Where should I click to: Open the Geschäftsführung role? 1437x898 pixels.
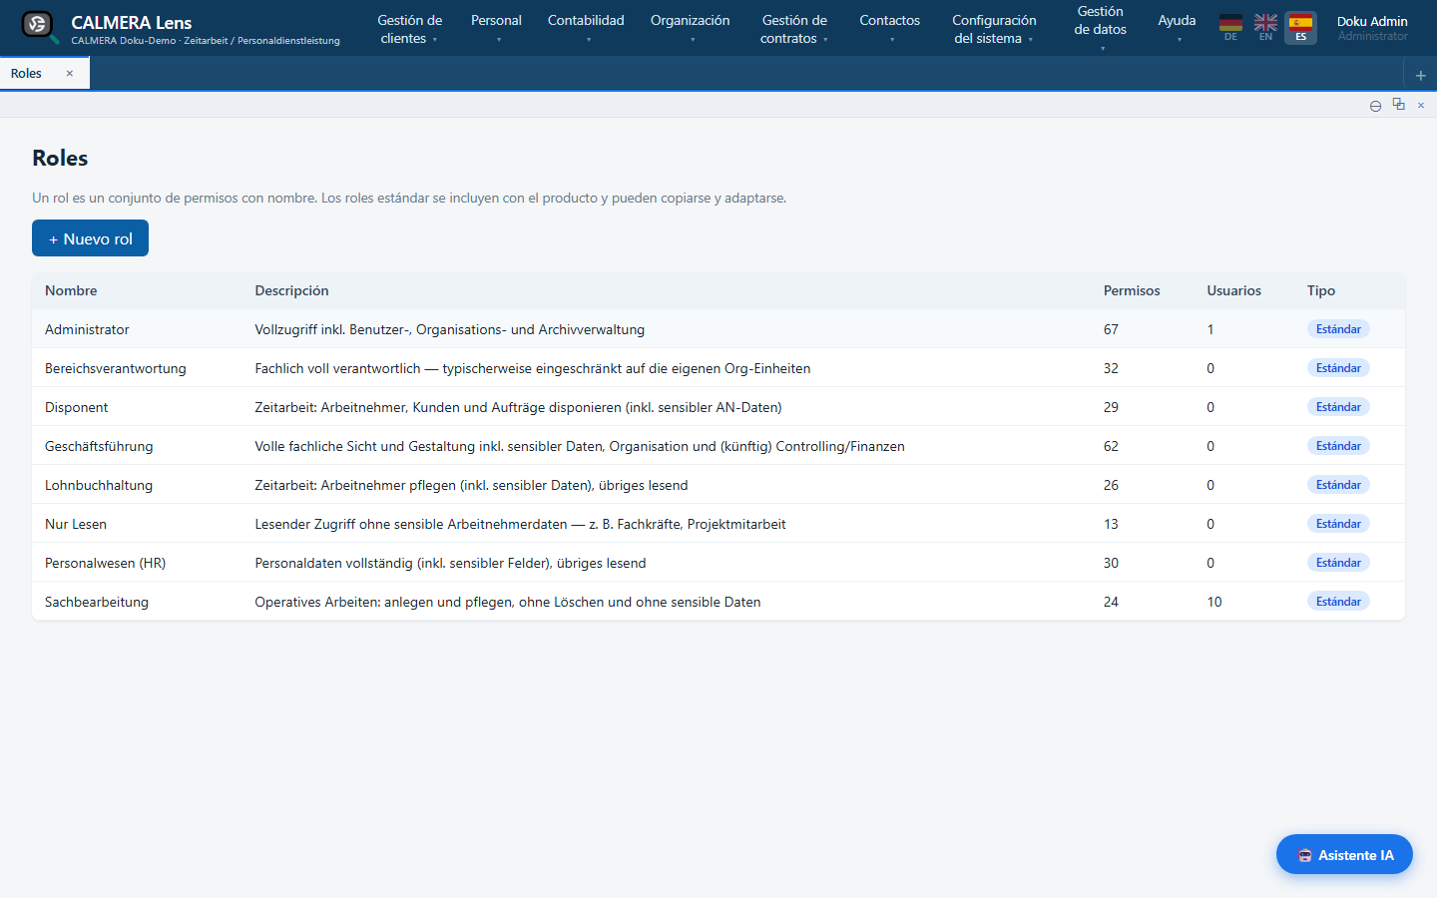(718, 446)
